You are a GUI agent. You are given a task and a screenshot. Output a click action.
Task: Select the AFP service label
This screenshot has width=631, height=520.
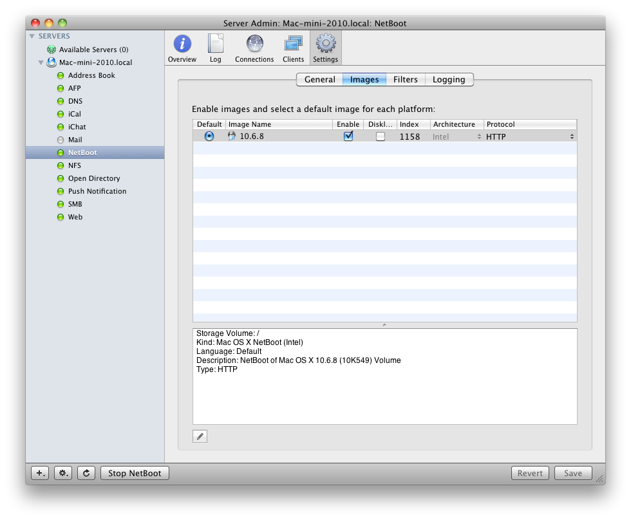point(75,88)
